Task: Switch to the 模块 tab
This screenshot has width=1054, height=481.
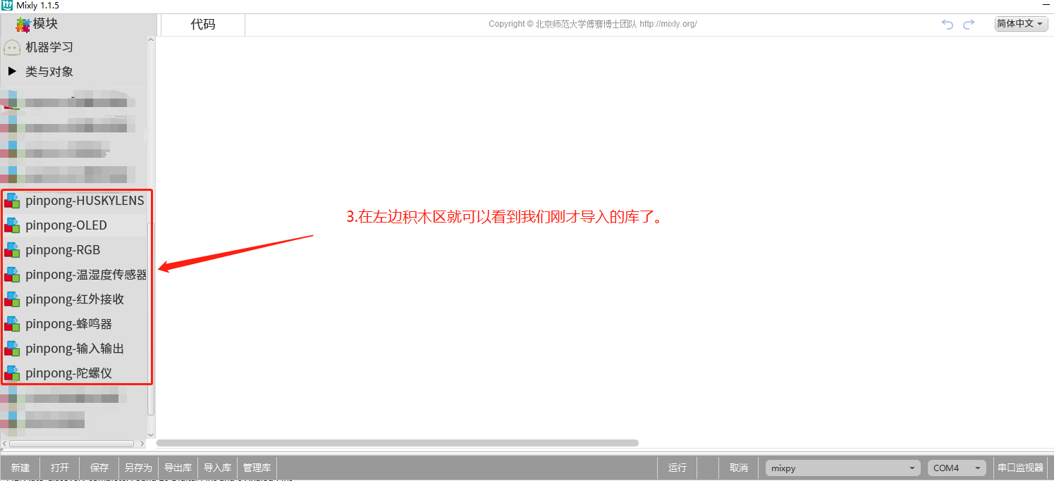Action: pos(79,24)
